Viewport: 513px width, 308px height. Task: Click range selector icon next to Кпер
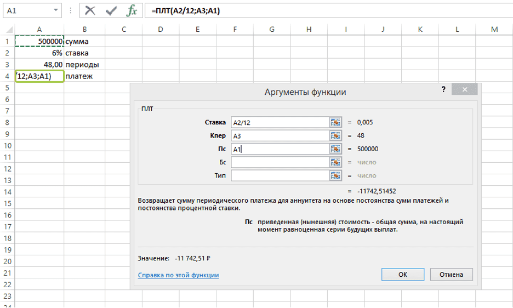[335, 135]
